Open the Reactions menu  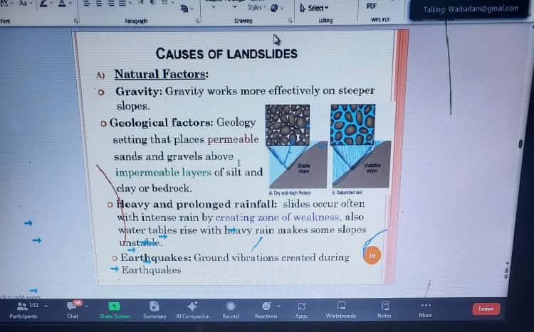pyautogui.click(x=266, y=309)
